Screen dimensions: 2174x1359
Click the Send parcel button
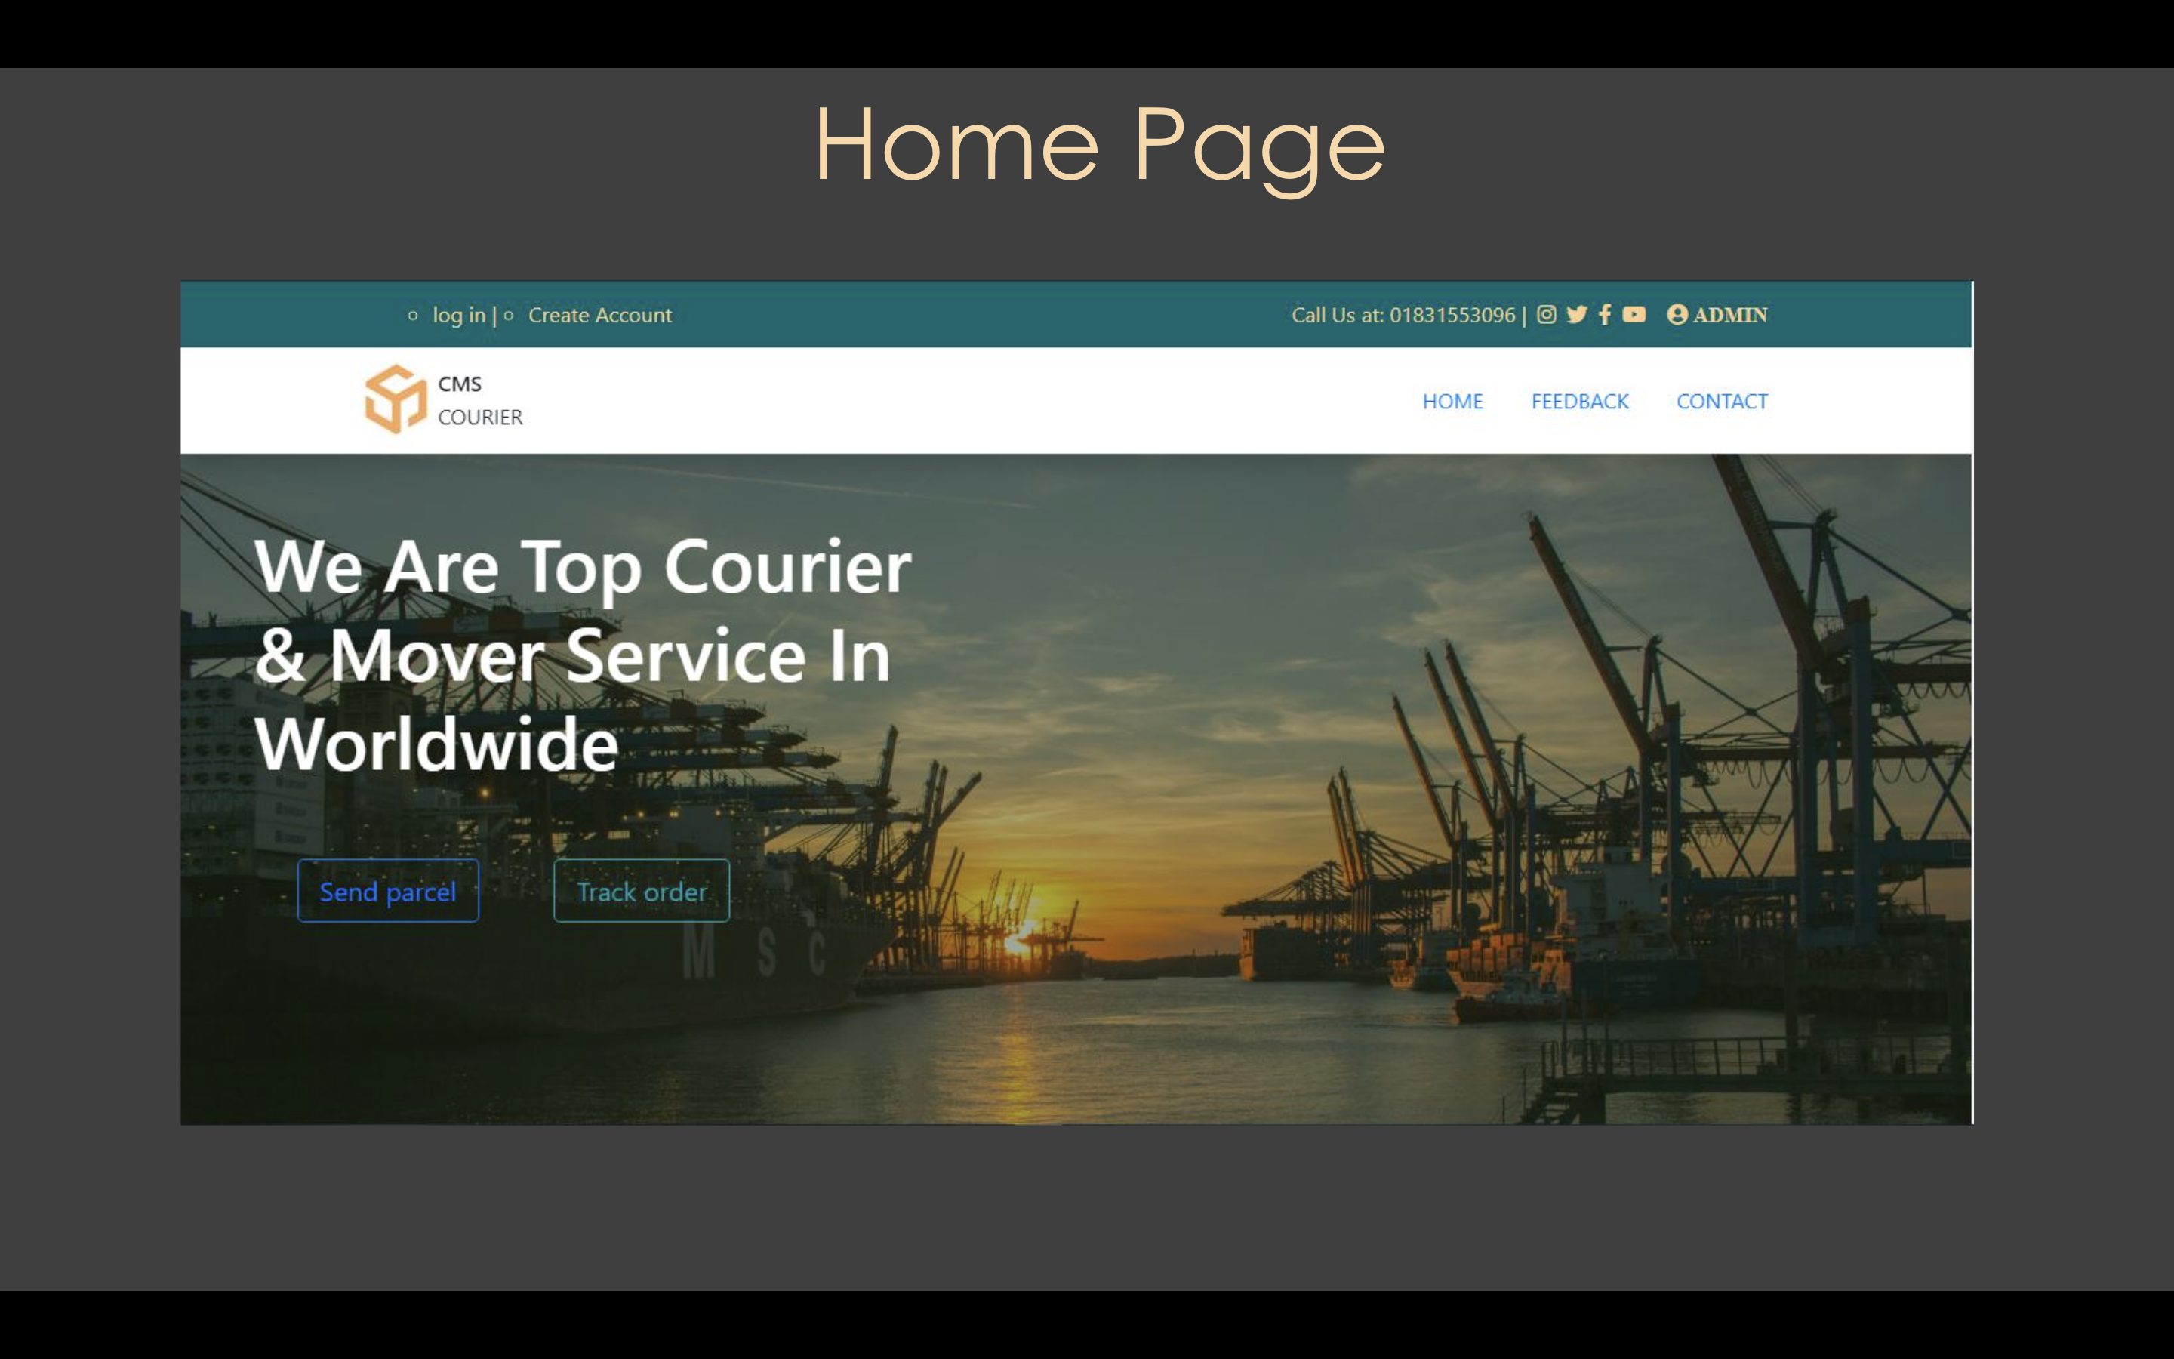click(x=388, y=891)
